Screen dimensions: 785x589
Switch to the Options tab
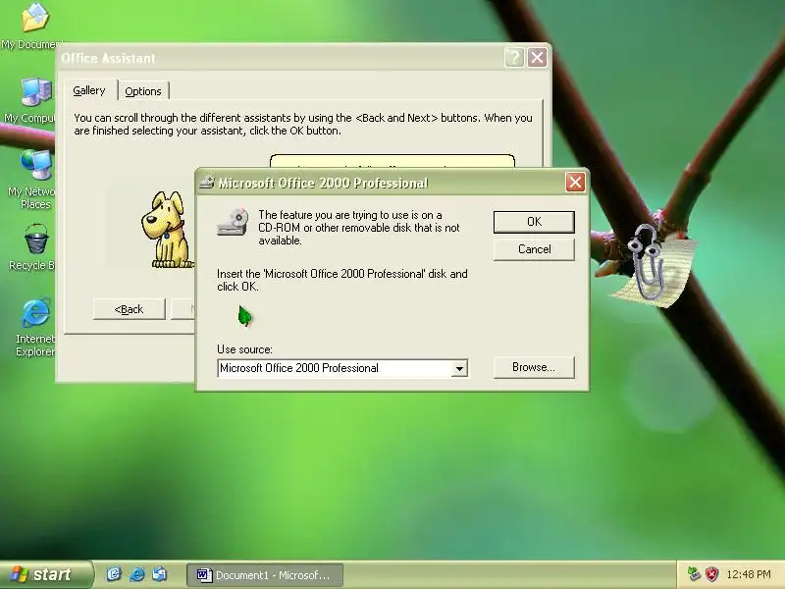143,91
